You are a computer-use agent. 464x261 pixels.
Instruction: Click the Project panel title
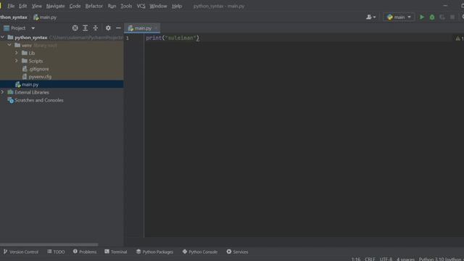point(18,28)
